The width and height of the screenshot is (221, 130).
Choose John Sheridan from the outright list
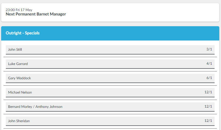19,121
